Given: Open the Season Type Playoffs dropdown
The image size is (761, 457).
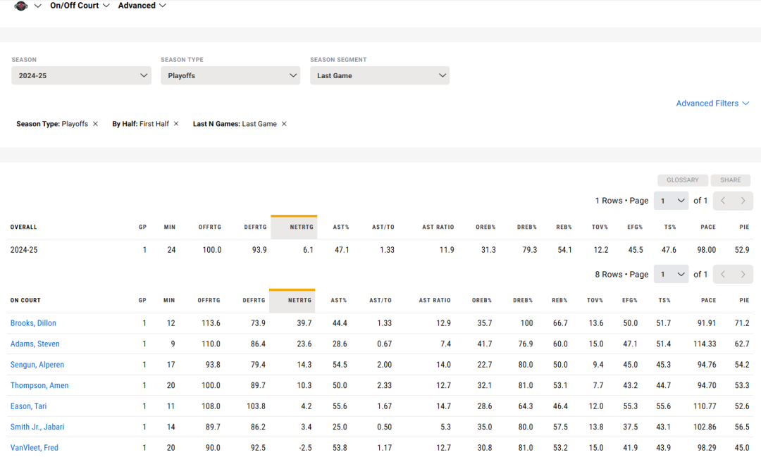Looking at the screenshot, I should pyautogui.click(x=230, y=75).
